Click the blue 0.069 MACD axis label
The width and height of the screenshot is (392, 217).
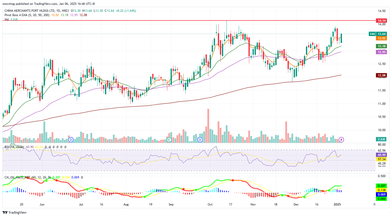click(382, 195)
